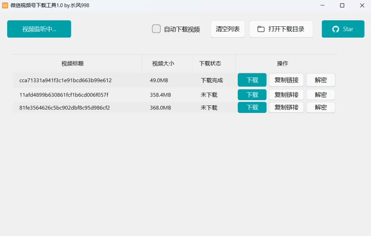371x236 pixels.
Task: Click the 下载状态 column header
Action: [x=209, y=63]
